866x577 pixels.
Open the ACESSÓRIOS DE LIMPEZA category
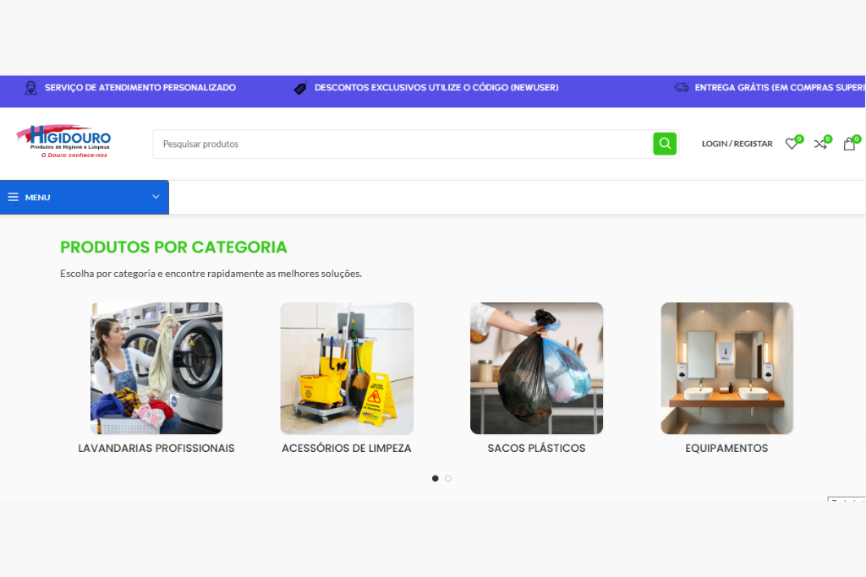[x=347, y=448]
